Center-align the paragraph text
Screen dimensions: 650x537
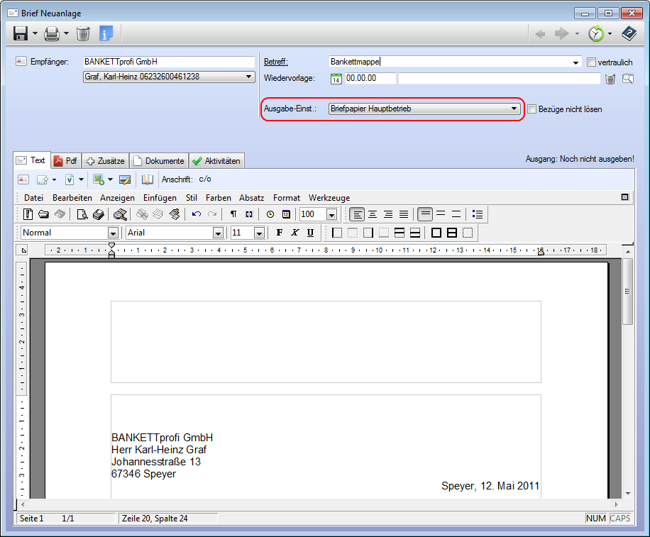[372, 214]
